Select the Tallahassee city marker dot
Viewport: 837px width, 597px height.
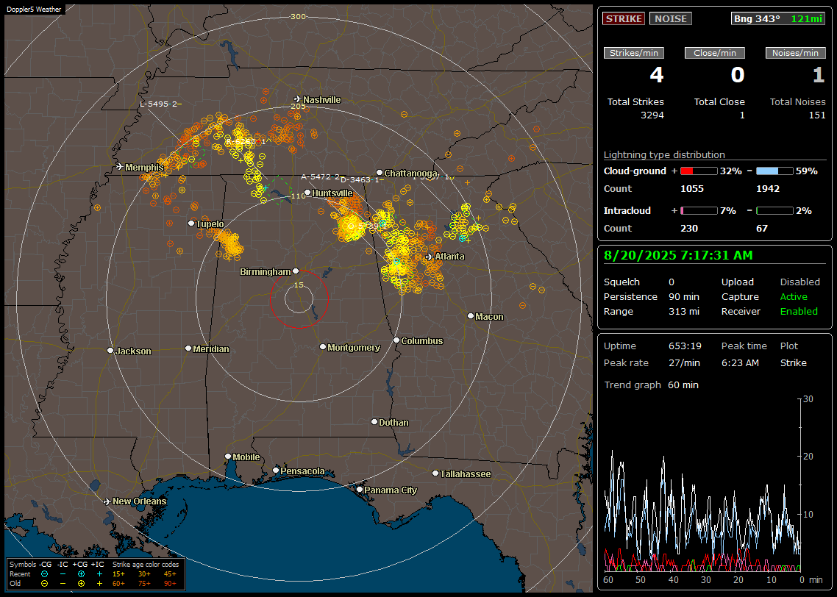click(x=435, y=473)
